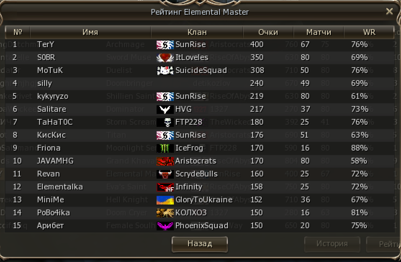Select the SuicideSquad skull kitty crest
Image resolution: width=401 pixels, height=262 pixels.
click(165, 71)
